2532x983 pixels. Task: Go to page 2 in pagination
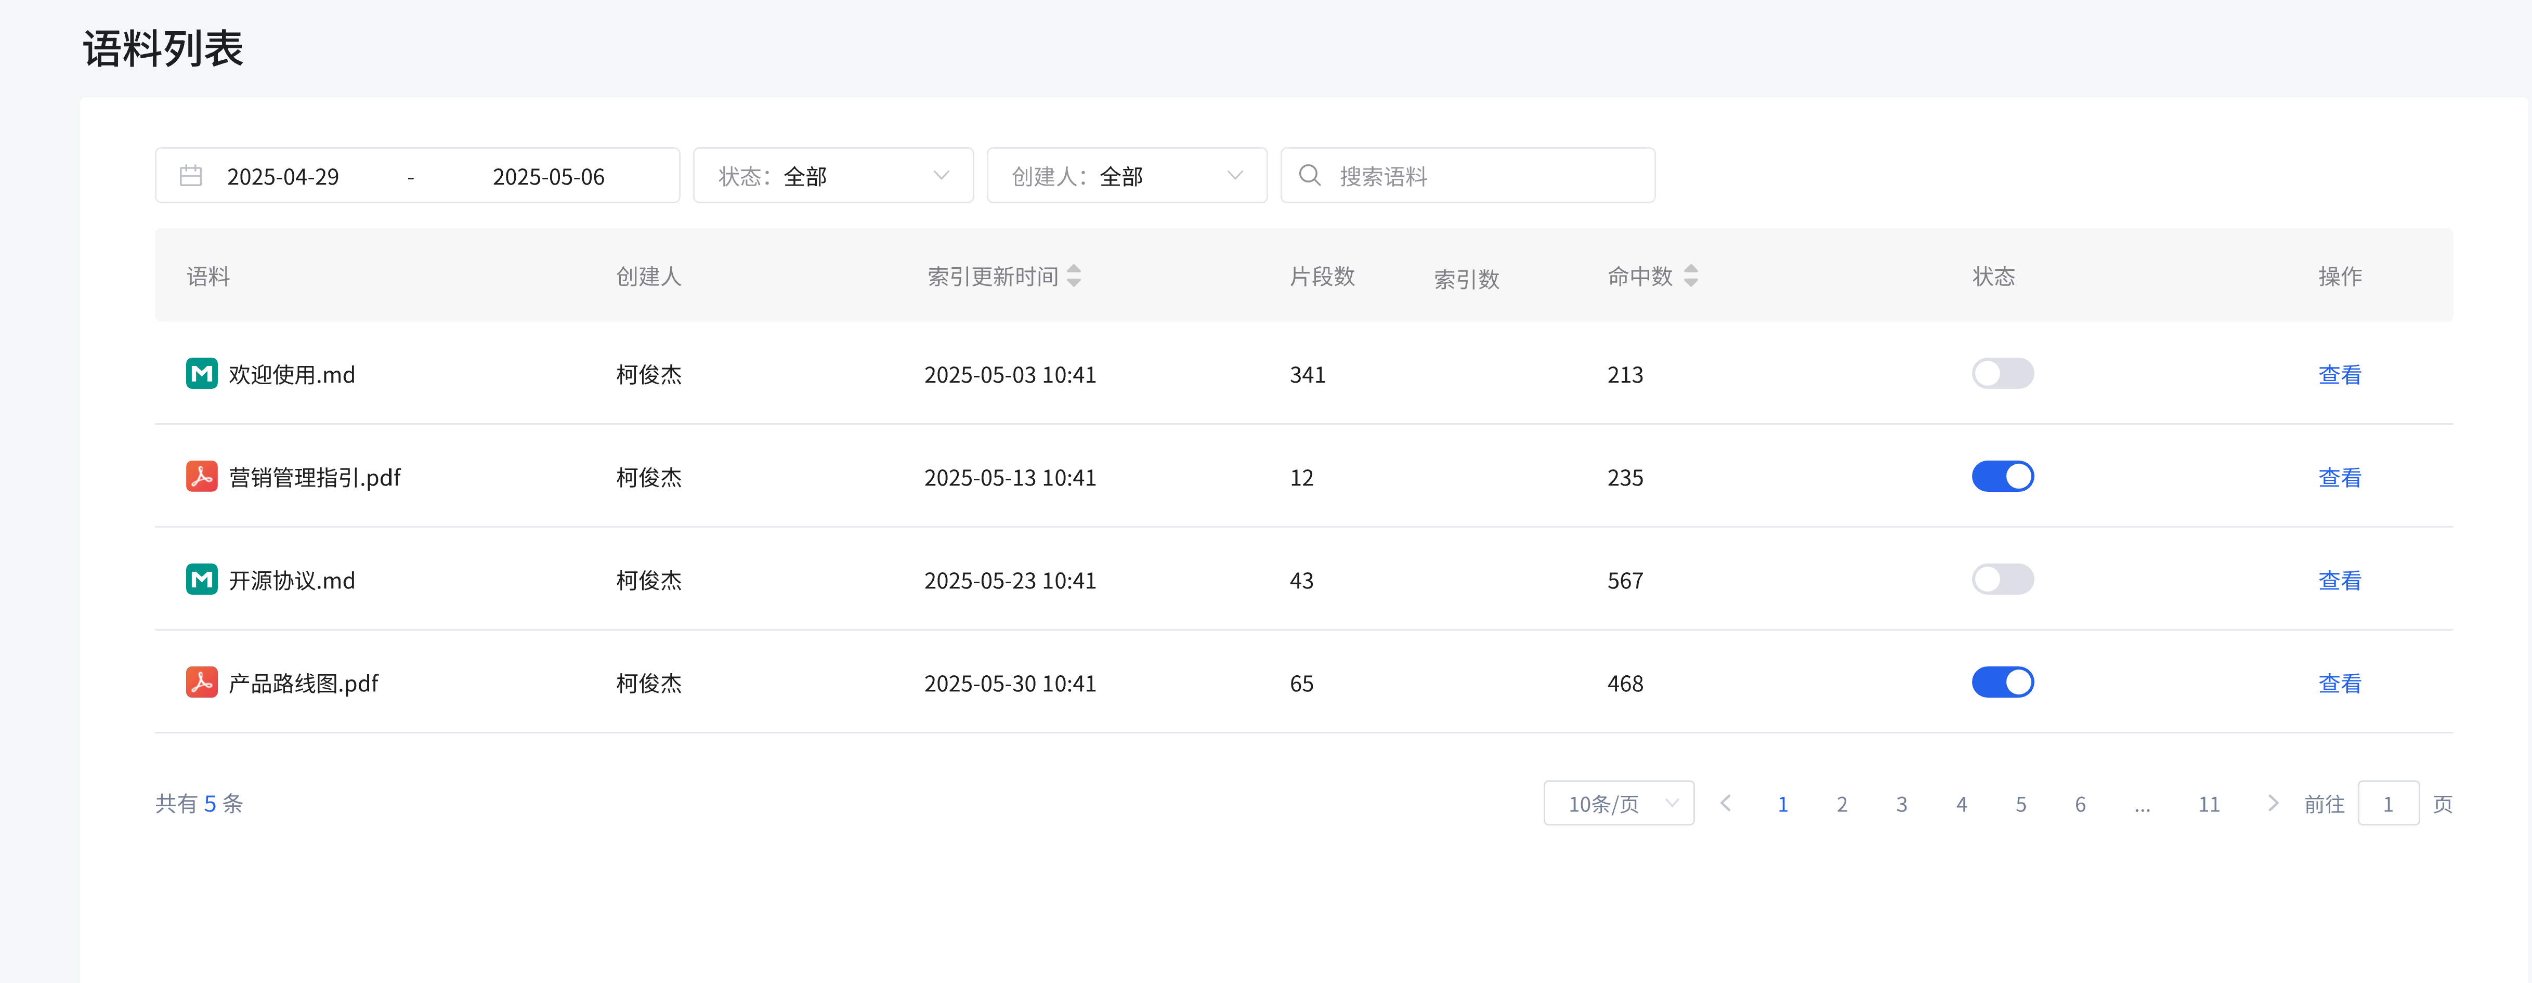coord(1841,804)
